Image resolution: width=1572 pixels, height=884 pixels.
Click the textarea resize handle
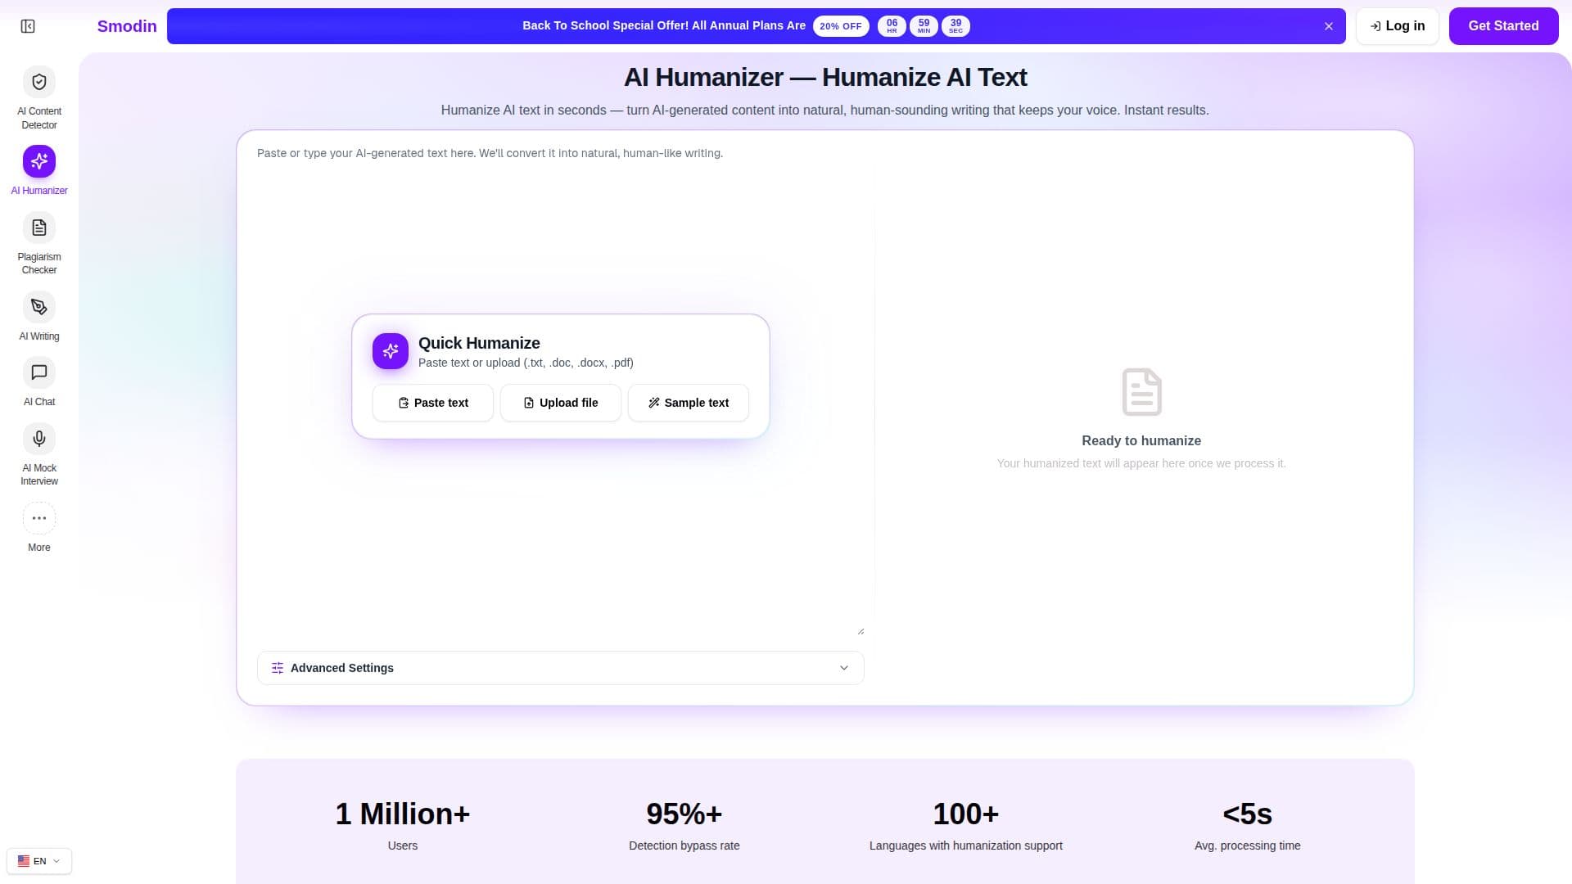861,631
